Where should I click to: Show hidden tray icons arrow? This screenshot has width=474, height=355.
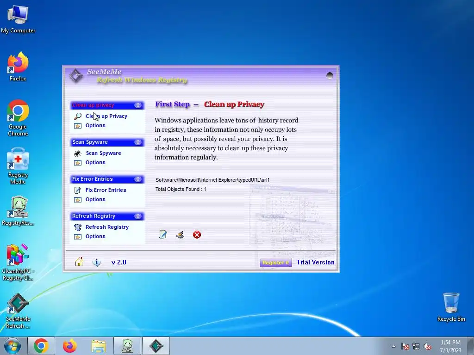[x=393, y=346]
